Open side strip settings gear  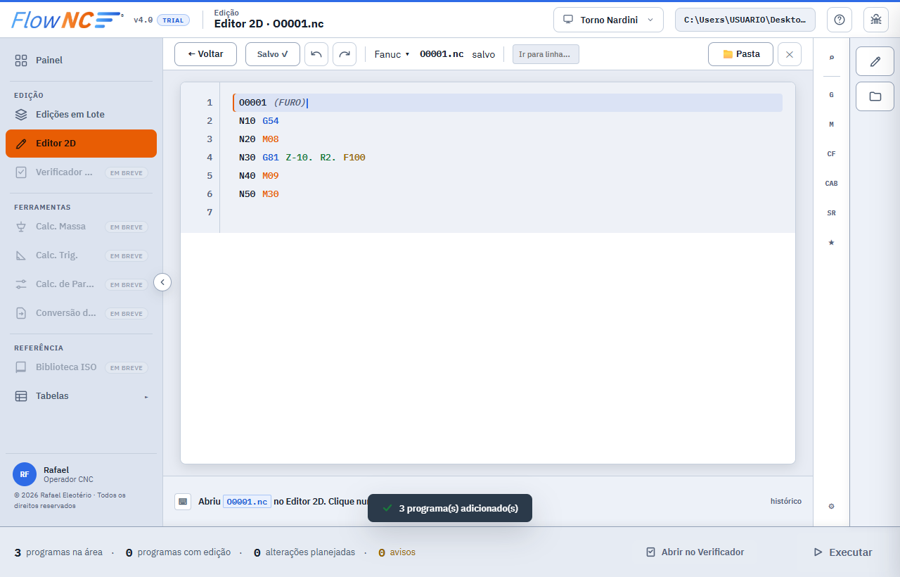832,506
